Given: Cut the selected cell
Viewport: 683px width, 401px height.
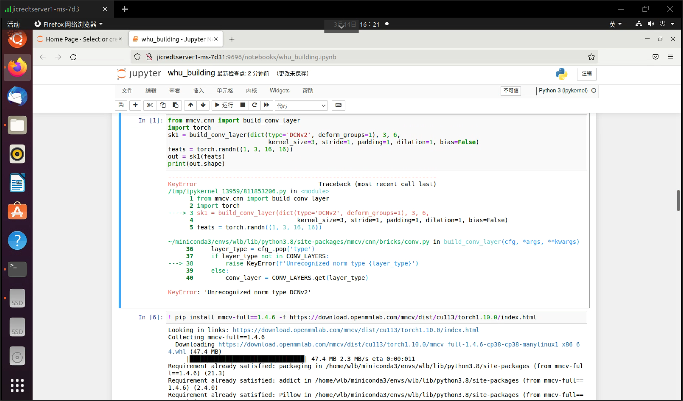Looking at the screenshot, I should (x=149, y=105).
